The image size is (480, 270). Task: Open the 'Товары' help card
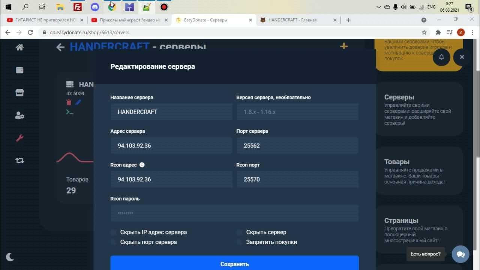click(419, 171)
